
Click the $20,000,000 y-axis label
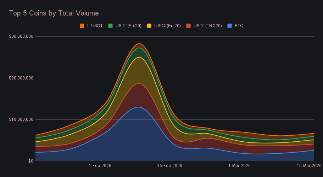(x=21, y=78)
